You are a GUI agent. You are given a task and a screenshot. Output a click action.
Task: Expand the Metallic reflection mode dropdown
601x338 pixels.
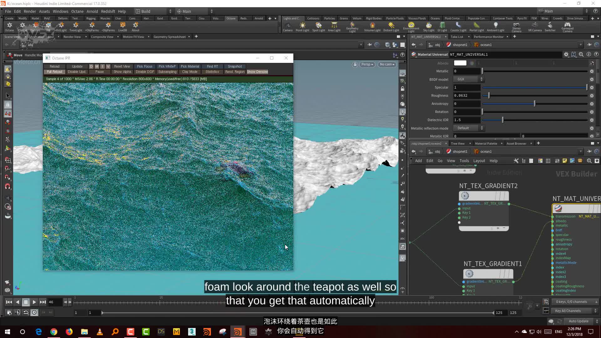pos(469,128)
